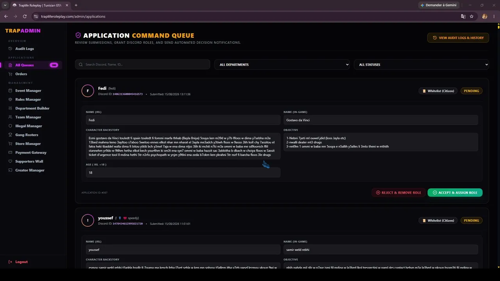This screenshot has height=281, width=500.
Task: Click Fedi's character backstory text box
Action: (183, 146)
